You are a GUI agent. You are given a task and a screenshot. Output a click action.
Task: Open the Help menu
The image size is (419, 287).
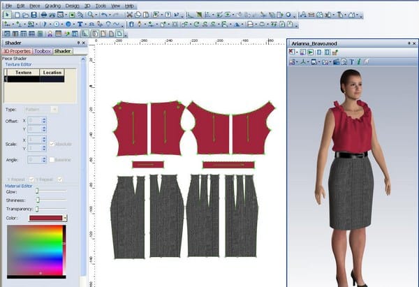pos(129,6)
